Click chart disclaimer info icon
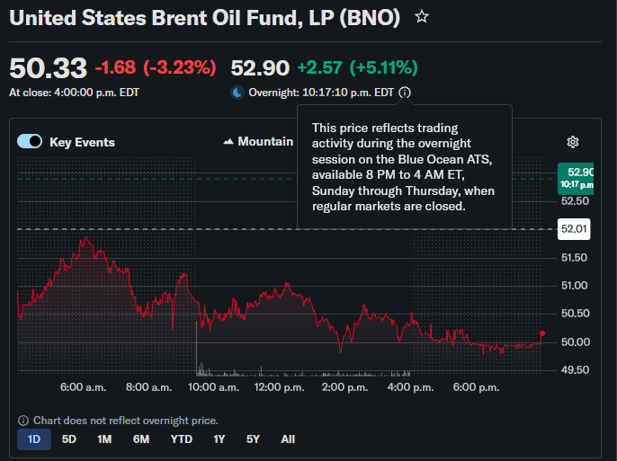Image resolution: width=617 pixels, height=461 pixels. click(x=23, y=421)
